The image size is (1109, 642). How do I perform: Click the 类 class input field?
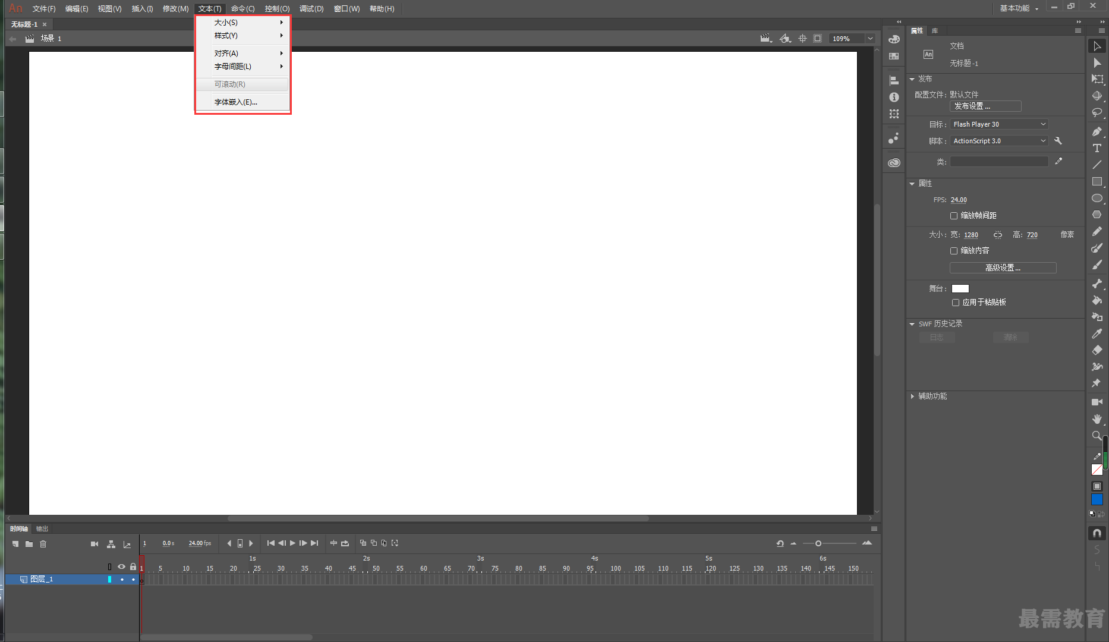[x=999, y=162]
